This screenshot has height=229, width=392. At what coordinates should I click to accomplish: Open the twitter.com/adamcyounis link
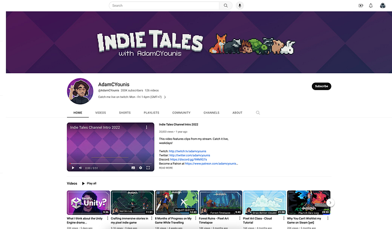pyautogui.click(x=189, y=155)
